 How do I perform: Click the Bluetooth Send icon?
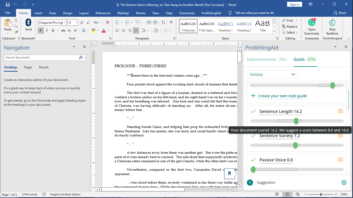click(x=28, y=23)
